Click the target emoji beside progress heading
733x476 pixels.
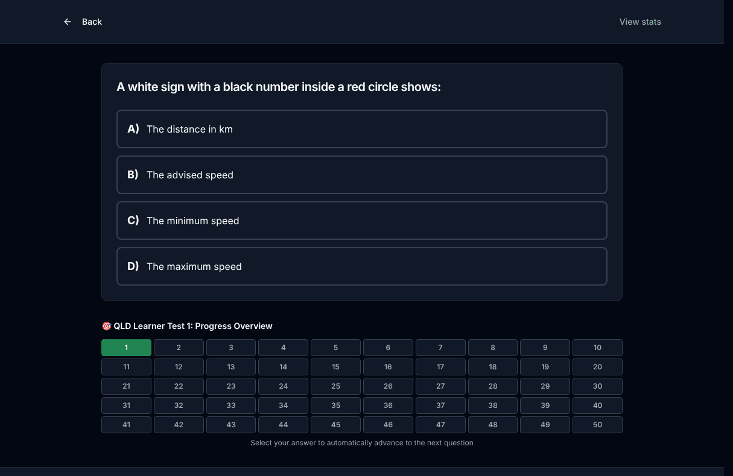tap(106, 326)
